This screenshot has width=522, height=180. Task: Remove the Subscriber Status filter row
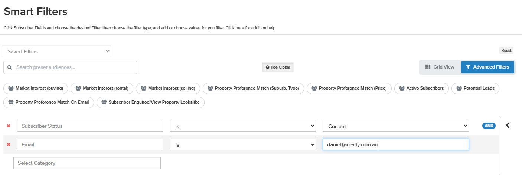coord(9,126)
